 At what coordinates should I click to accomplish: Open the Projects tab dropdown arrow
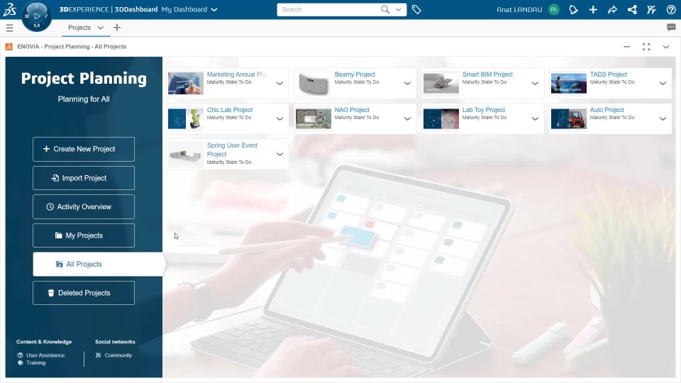[x=100, y=28]
